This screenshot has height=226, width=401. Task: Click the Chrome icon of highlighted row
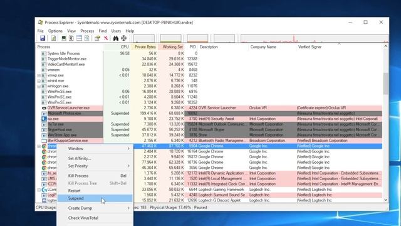pos(44,146)
